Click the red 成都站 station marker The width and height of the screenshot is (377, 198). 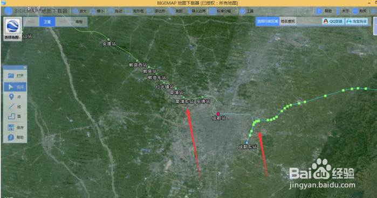[x=218, y=114]
